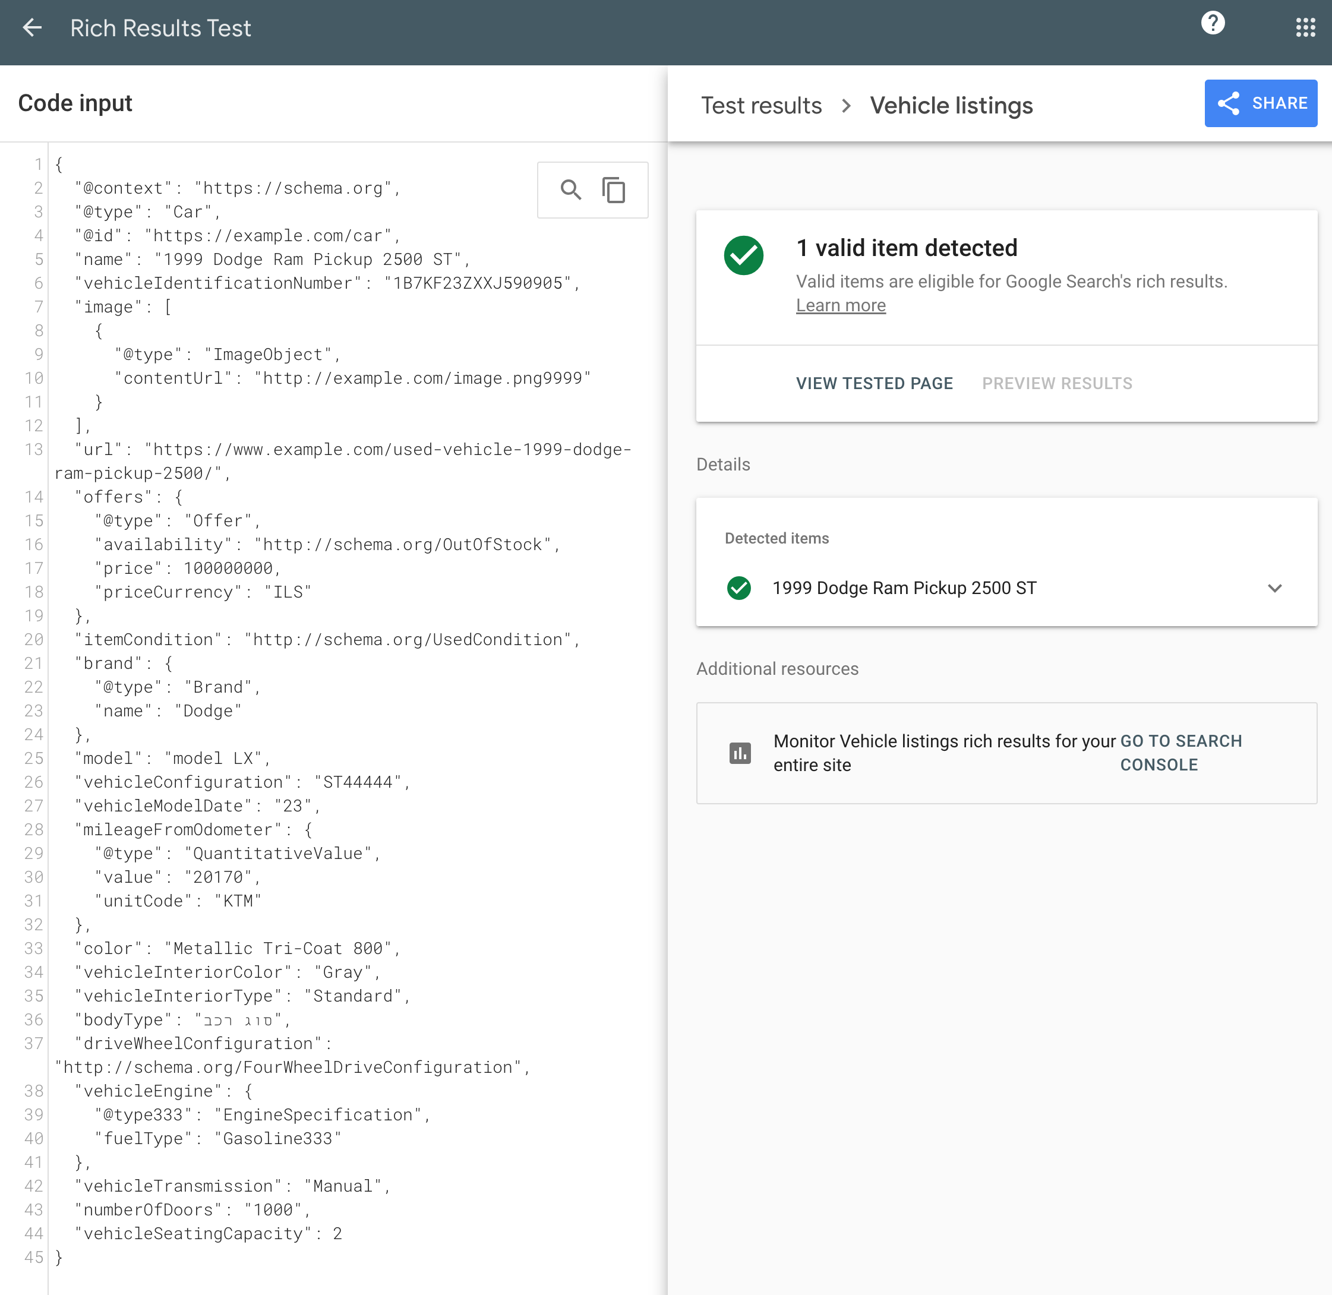Click the Learn more link

[x=841, y=305]
